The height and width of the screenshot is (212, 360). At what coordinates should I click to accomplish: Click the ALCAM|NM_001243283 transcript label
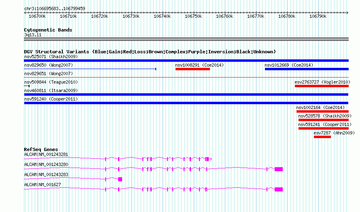pyautogui.click(x=46, y=174)
